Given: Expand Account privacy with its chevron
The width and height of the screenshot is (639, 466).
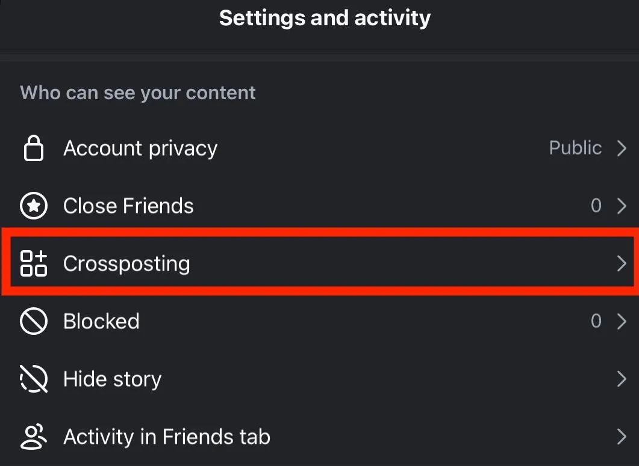Looking at the screenshot, I should coord(622,149).
